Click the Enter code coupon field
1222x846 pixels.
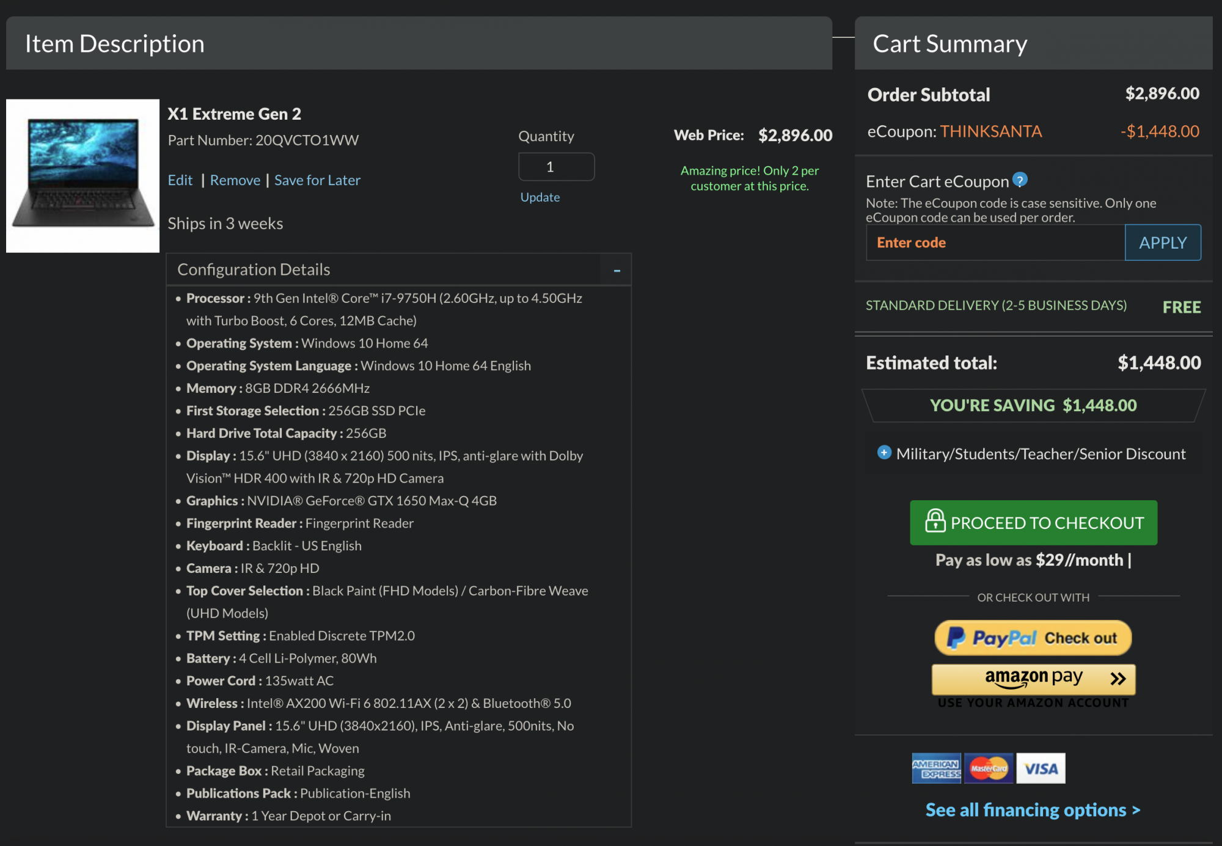[995, 242]
